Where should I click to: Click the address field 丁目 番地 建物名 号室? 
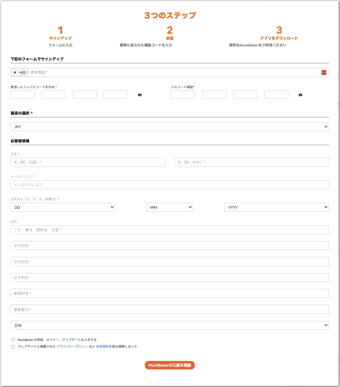(169, 230)
